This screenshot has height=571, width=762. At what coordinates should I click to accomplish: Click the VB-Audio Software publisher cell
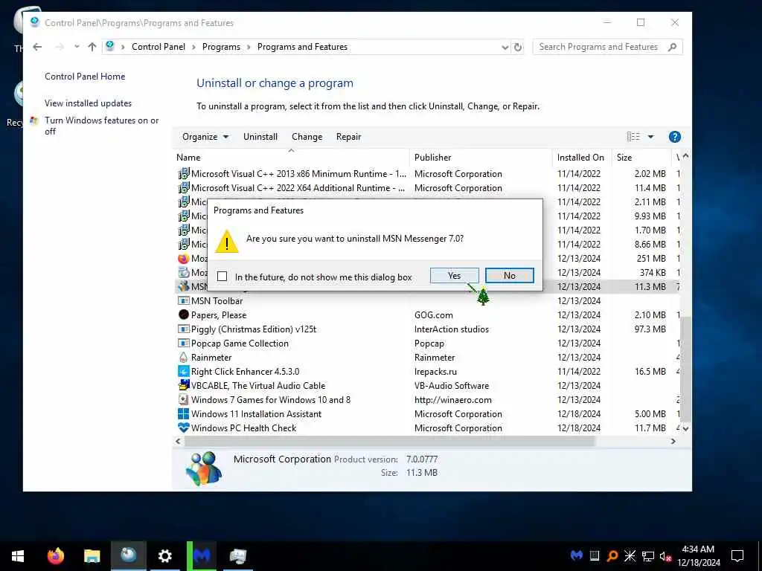click(452, 386)
